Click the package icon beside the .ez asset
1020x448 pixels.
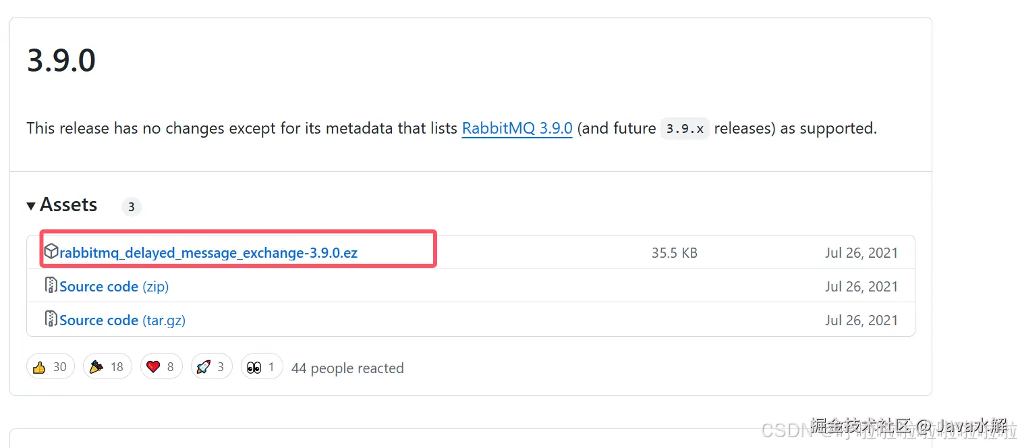tap(51, 252)
